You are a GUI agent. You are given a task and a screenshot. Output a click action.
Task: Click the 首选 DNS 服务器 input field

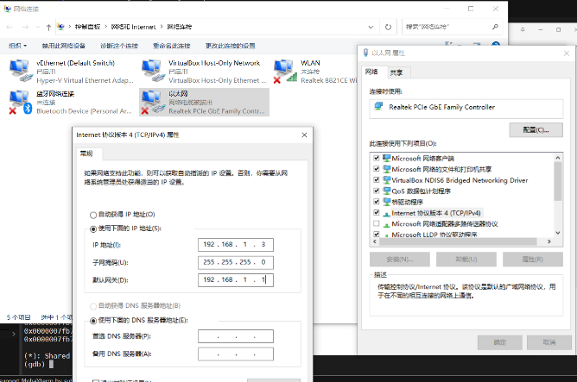pos(236,336)
